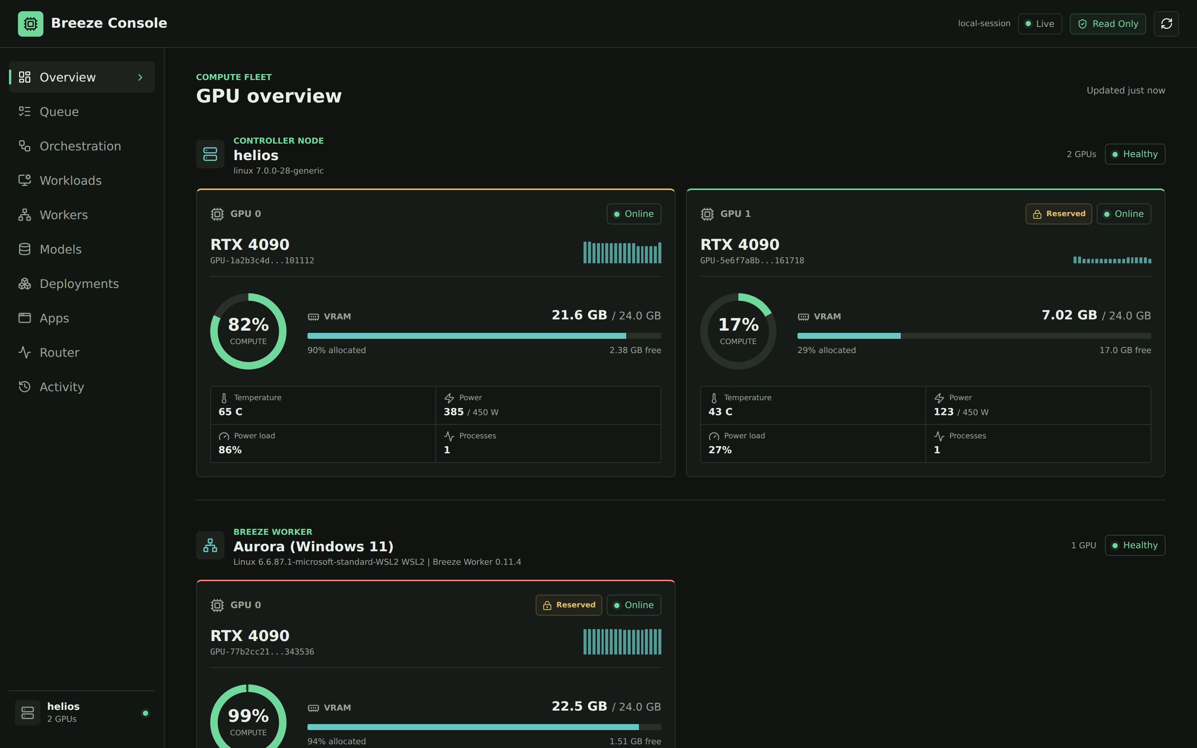
Task: Click the Aurora worker network icon
Action: (x=210, y=545)
